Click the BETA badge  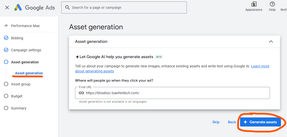[159, 57]
